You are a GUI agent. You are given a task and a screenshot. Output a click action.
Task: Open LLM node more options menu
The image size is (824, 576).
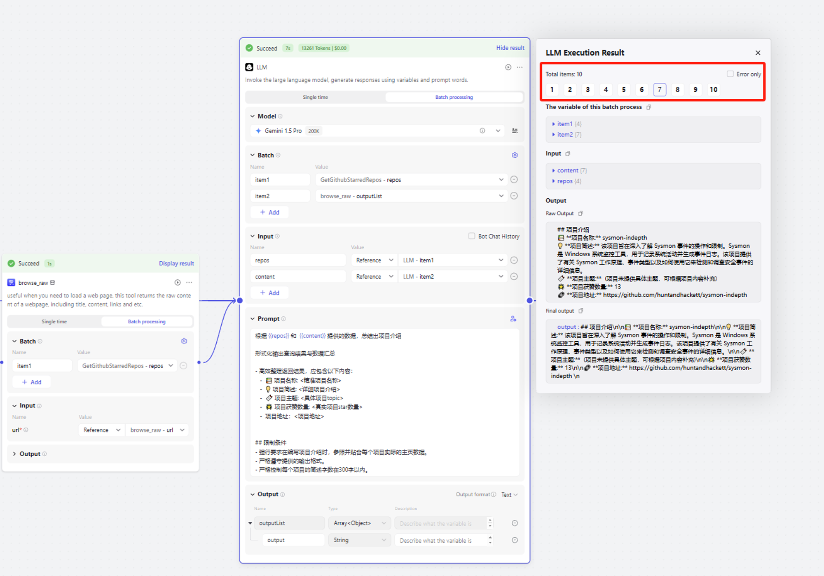[x=520, y=67]
